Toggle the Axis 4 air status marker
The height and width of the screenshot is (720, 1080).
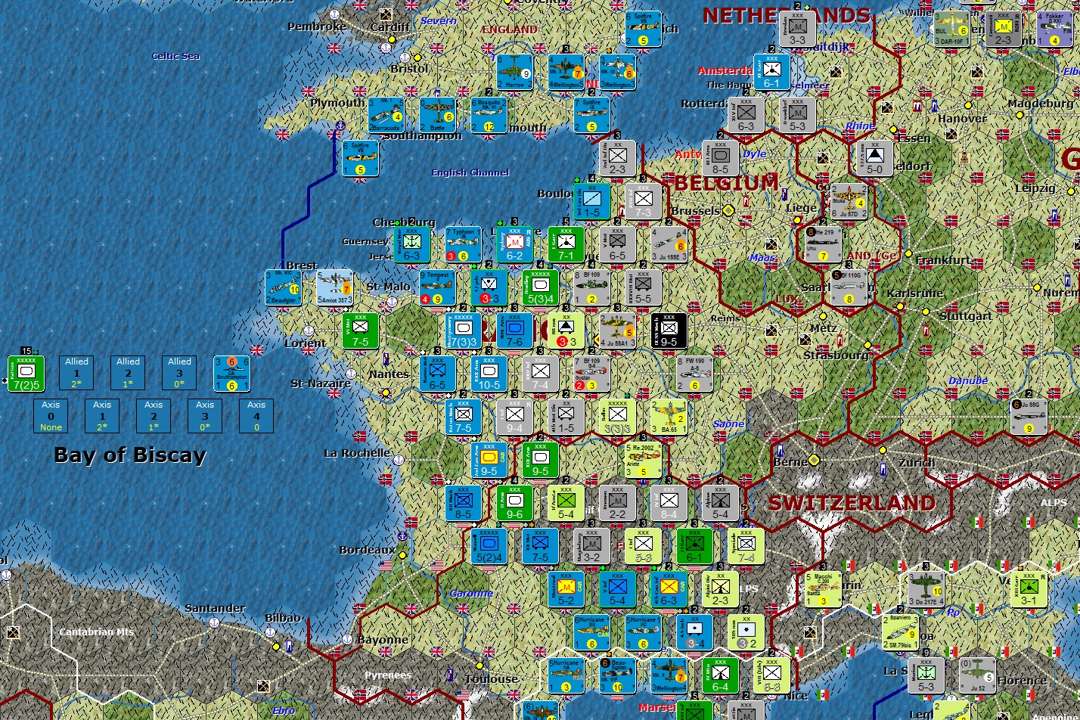pos(256,416)
